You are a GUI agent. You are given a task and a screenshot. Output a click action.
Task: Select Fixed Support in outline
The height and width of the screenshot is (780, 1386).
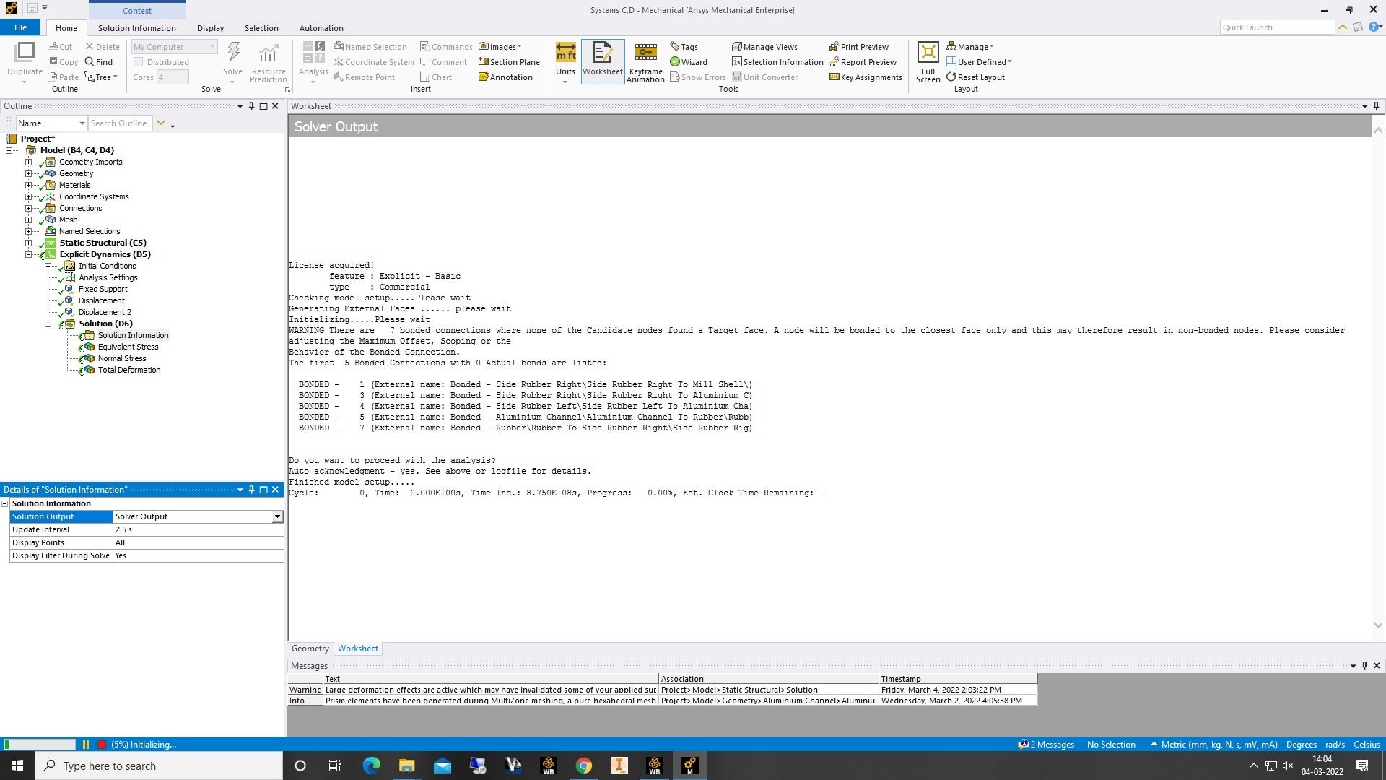(x=103, y=289)
